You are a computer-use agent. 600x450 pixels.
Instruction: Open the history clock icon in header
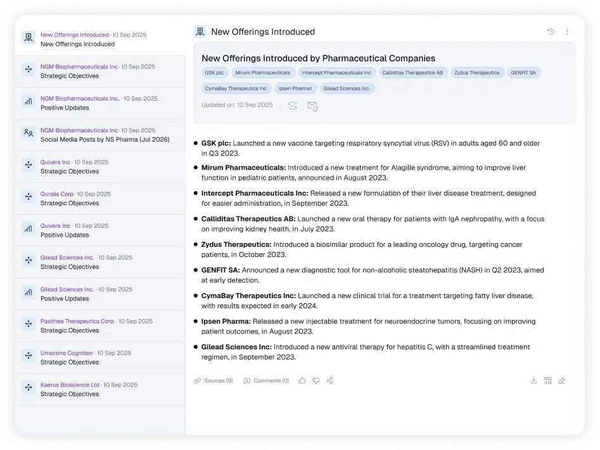pos(550,32)
